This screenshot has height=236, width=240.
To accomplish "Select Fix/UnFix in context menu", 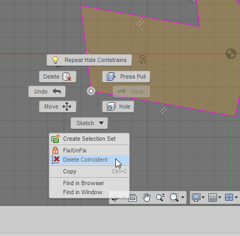I will pos(89,150).
